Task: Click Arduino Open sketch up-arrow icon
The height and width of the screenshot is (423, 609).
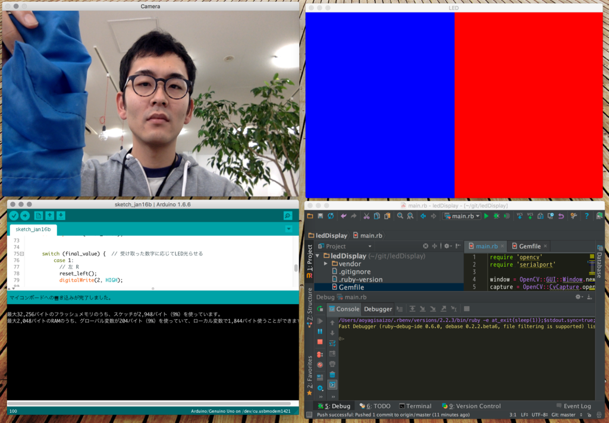Action: point(50,216)
